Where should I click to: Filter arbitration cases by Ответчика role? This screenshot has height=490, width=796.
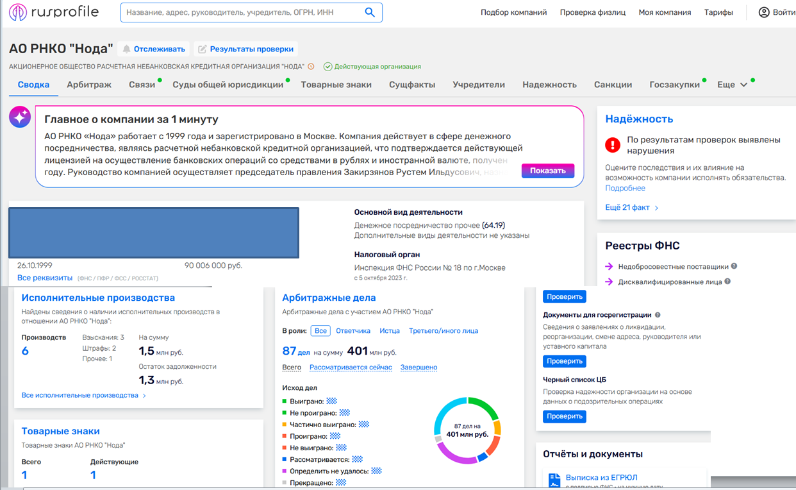coord(353,331)
